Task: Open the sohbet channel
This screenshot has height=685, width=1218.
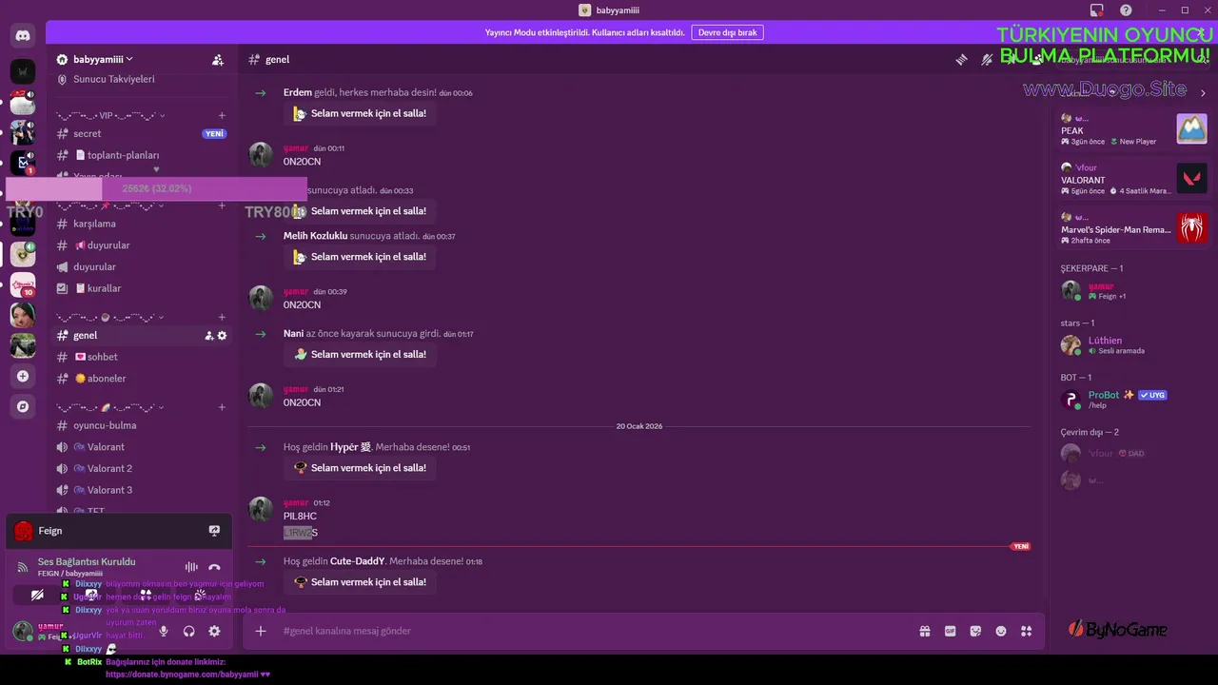Action: pos(141,357)
